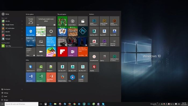Open the Phone Companion tile
The image size is (188, 106).
click(41, 41)
